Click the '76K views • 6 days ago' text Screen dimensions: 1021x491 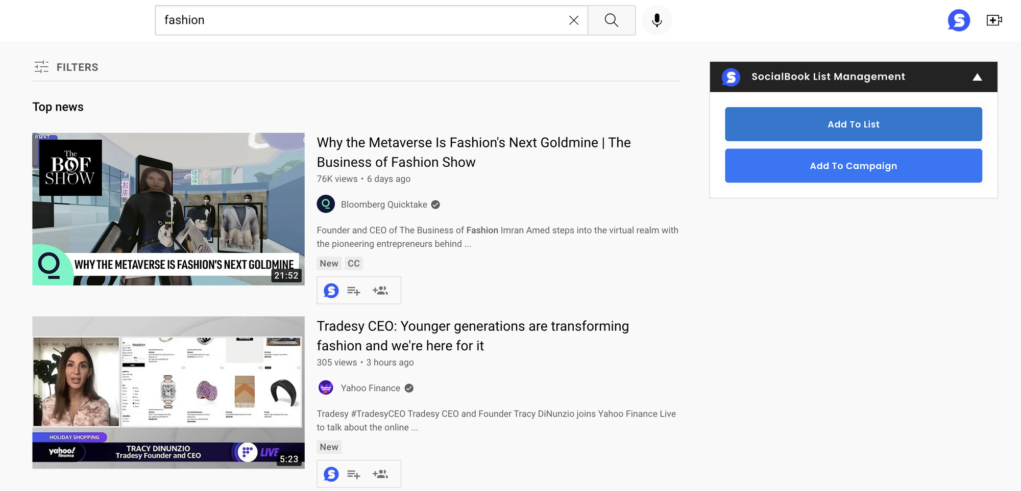click(x=363, y=179)
